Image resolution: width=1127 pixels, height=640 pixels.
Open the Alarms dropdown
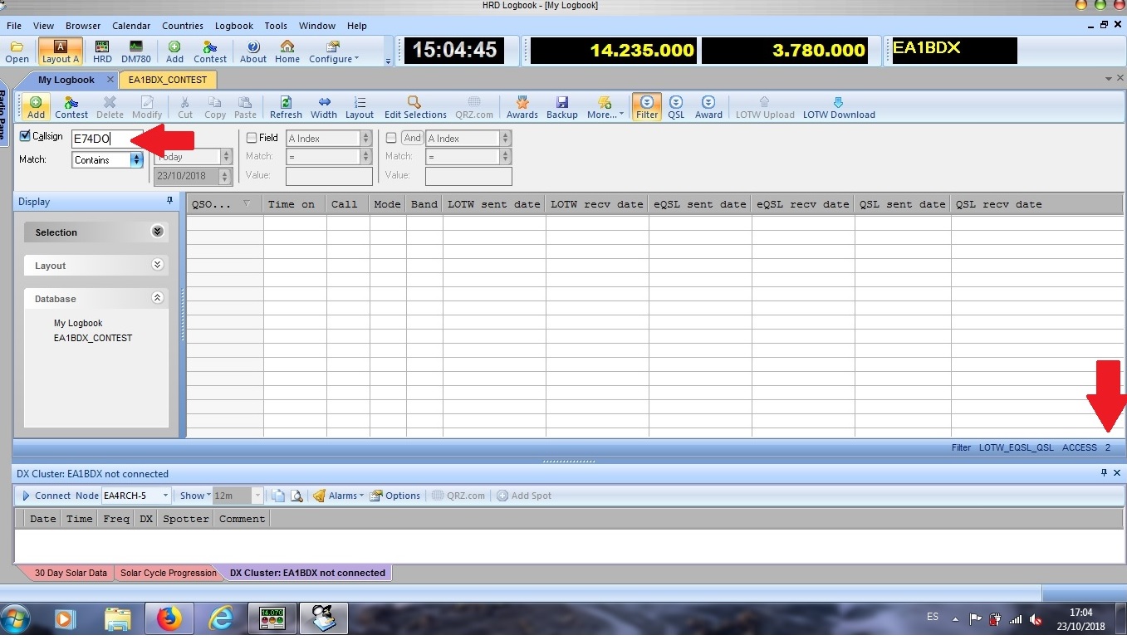337,496
